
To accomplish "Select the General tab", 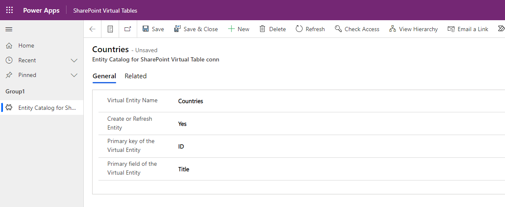I will 104,76.
